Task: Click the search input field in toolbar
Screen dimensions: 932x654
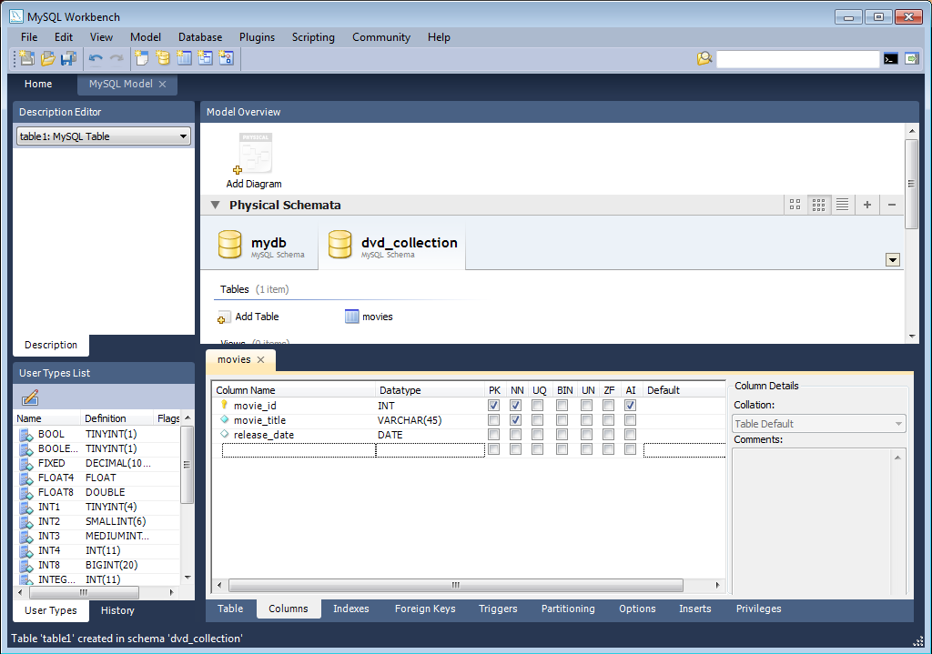Action: pyautogui.click(x=797, y=58)
